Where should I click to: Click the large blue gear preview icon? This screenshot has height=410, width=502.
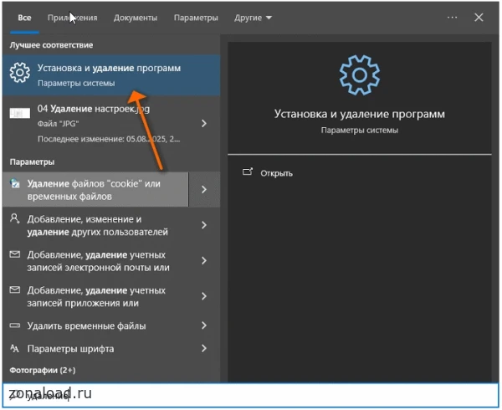coord(360,75)
